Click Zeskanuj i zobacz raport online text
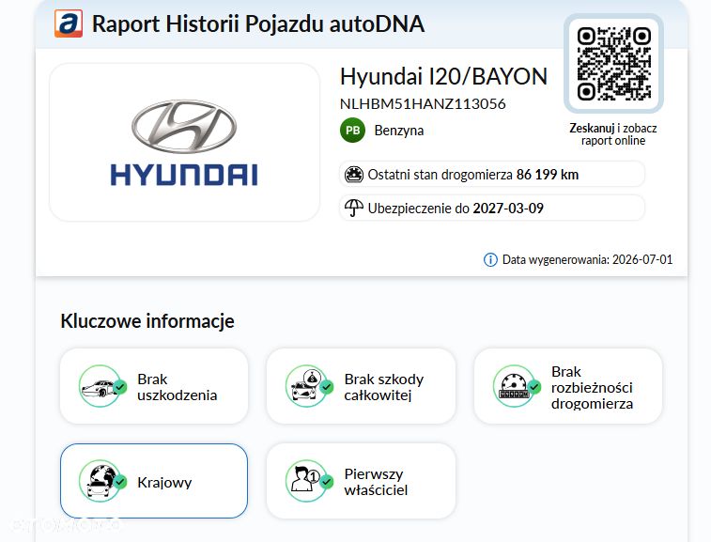 (613, 134)
